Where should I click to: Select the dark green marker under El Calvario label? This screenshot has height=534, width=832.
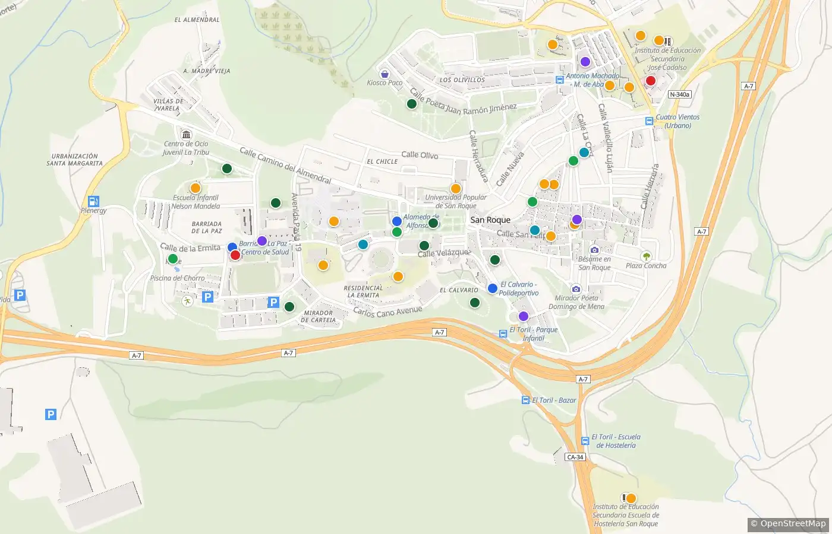click(x=475, y=303)
